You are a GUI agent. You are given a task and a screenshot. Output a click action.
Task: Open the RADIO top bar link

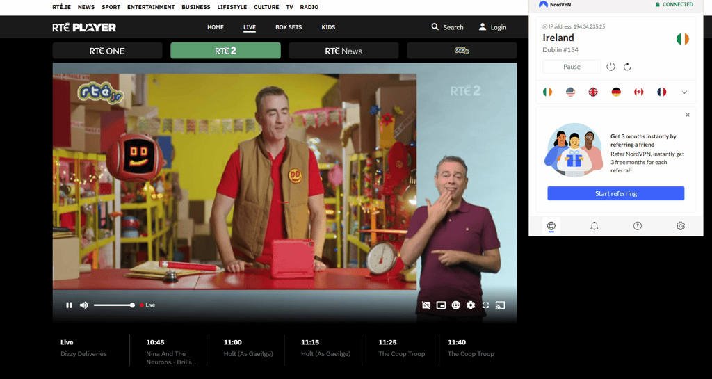point(309,7)
